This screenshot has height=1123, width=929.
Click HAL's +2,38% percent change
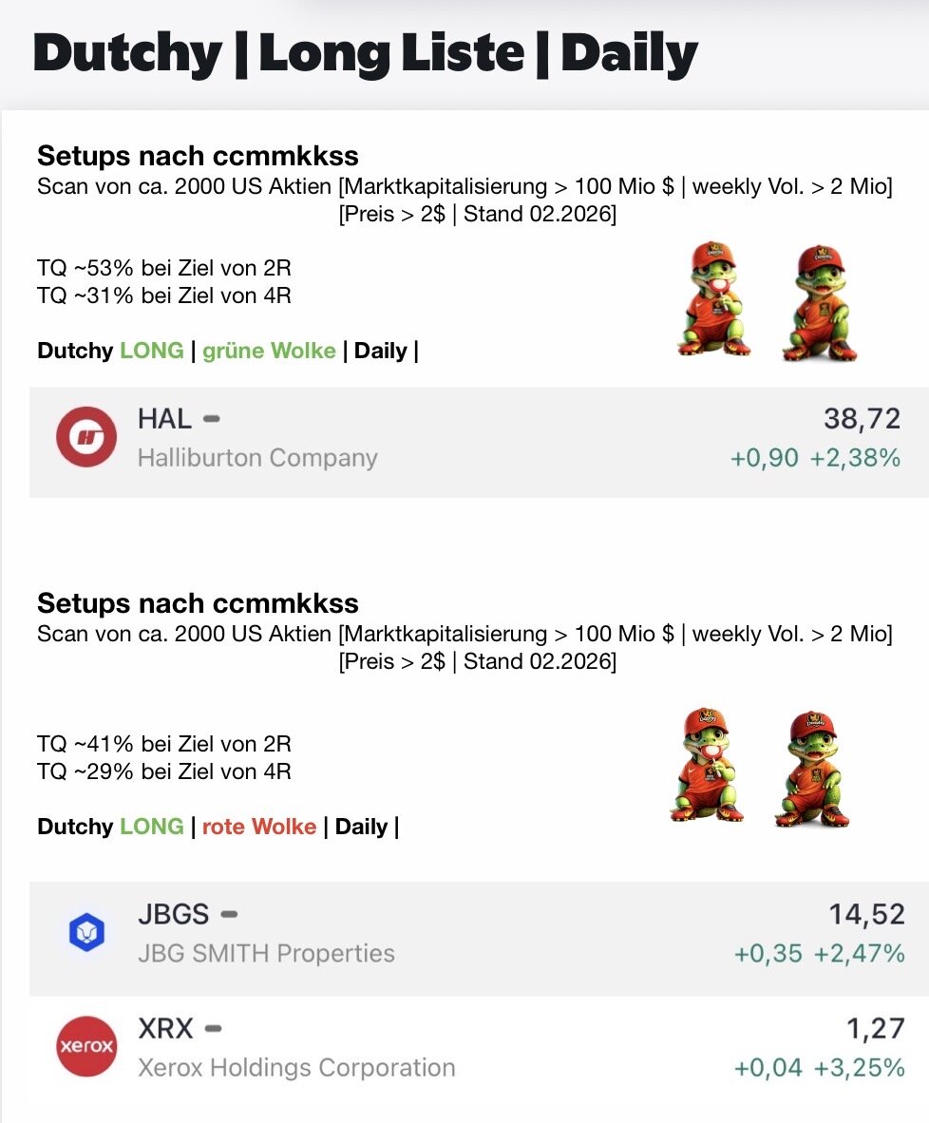(x=855, y=459)
